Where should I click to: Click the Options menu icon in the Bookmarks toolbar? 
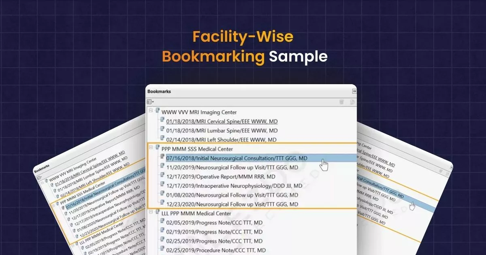(149, 101)
